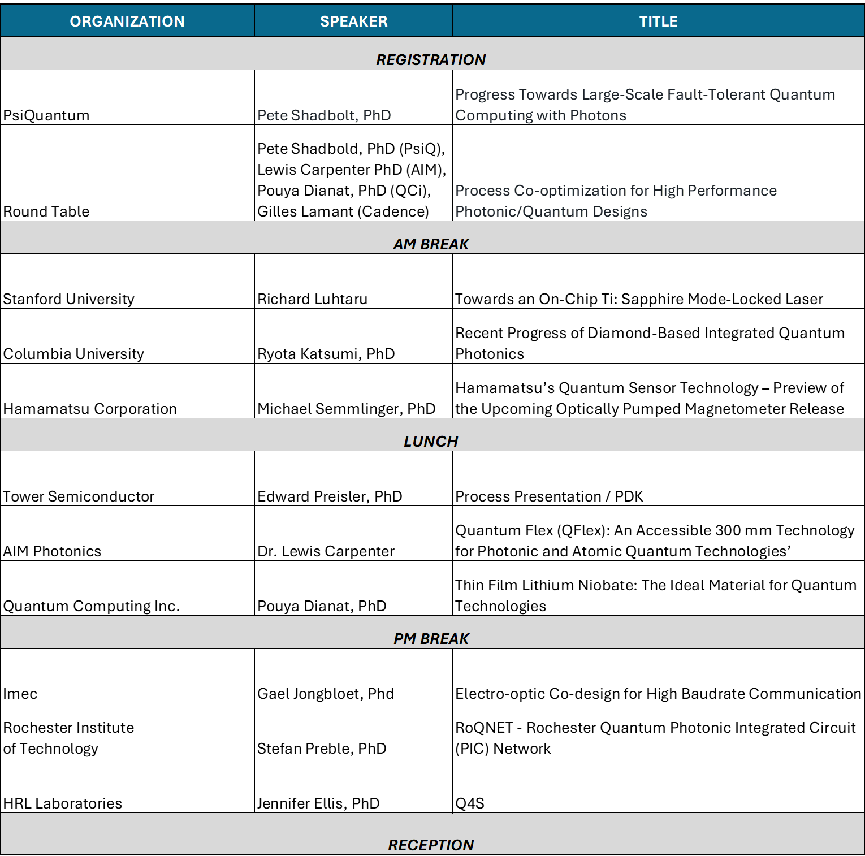Click the Ryota Katsumi, PhD cell
This screenshot has width=865, height=856.
click(353, 336)
